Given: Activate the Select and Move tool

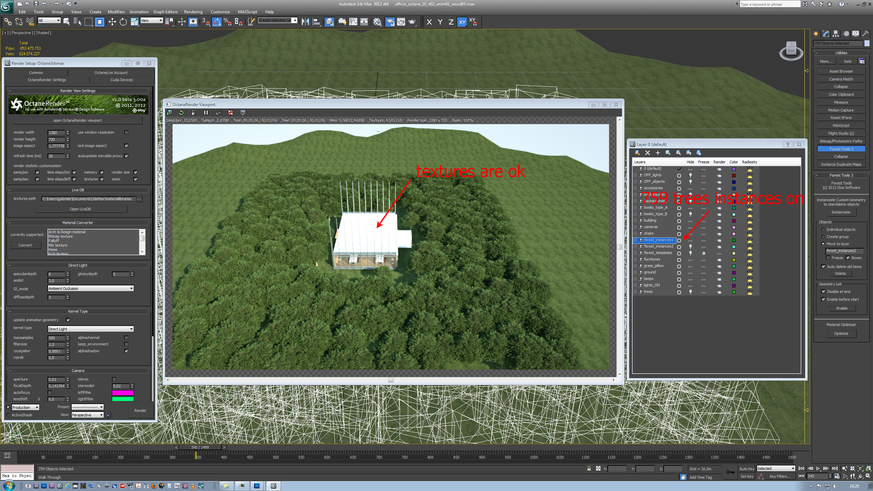Looking at the screenshot, I should [x=112, y=22].
